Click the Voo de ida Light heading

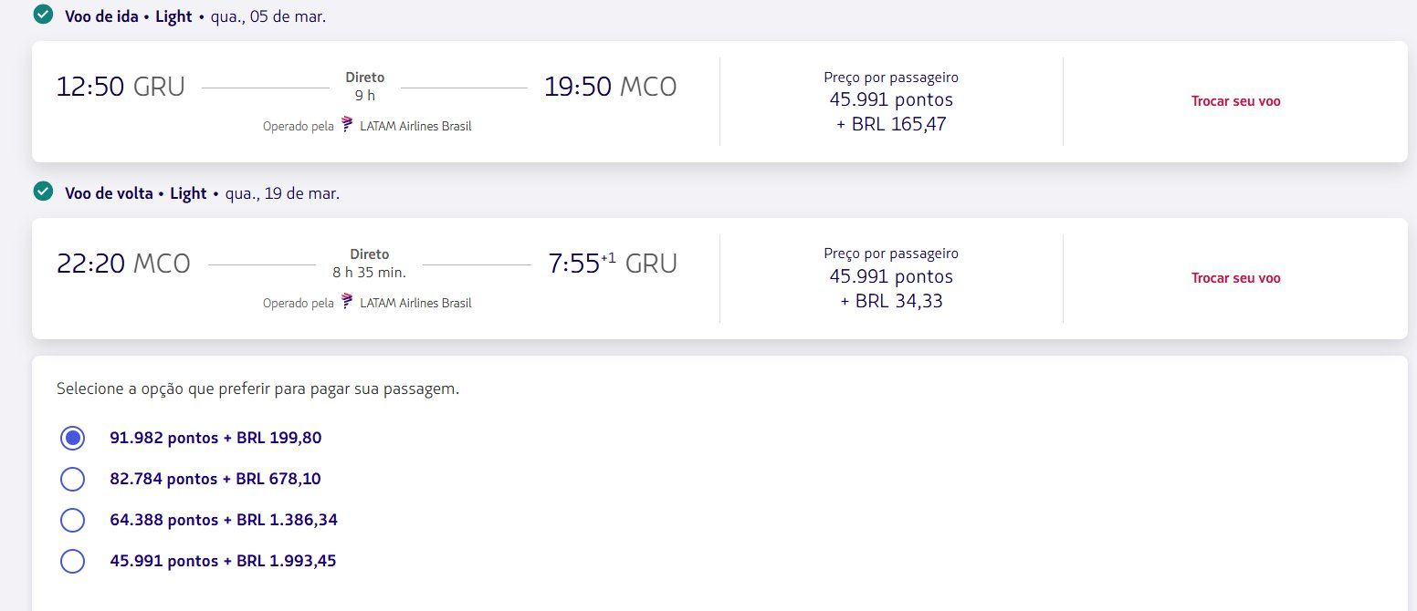click(x=129, y=16)
